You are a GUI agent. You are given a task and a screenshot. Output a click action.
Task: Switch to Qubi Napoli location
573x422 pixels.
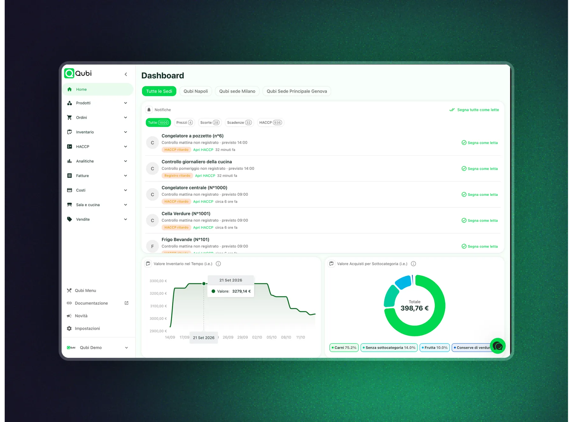point(195,91)
